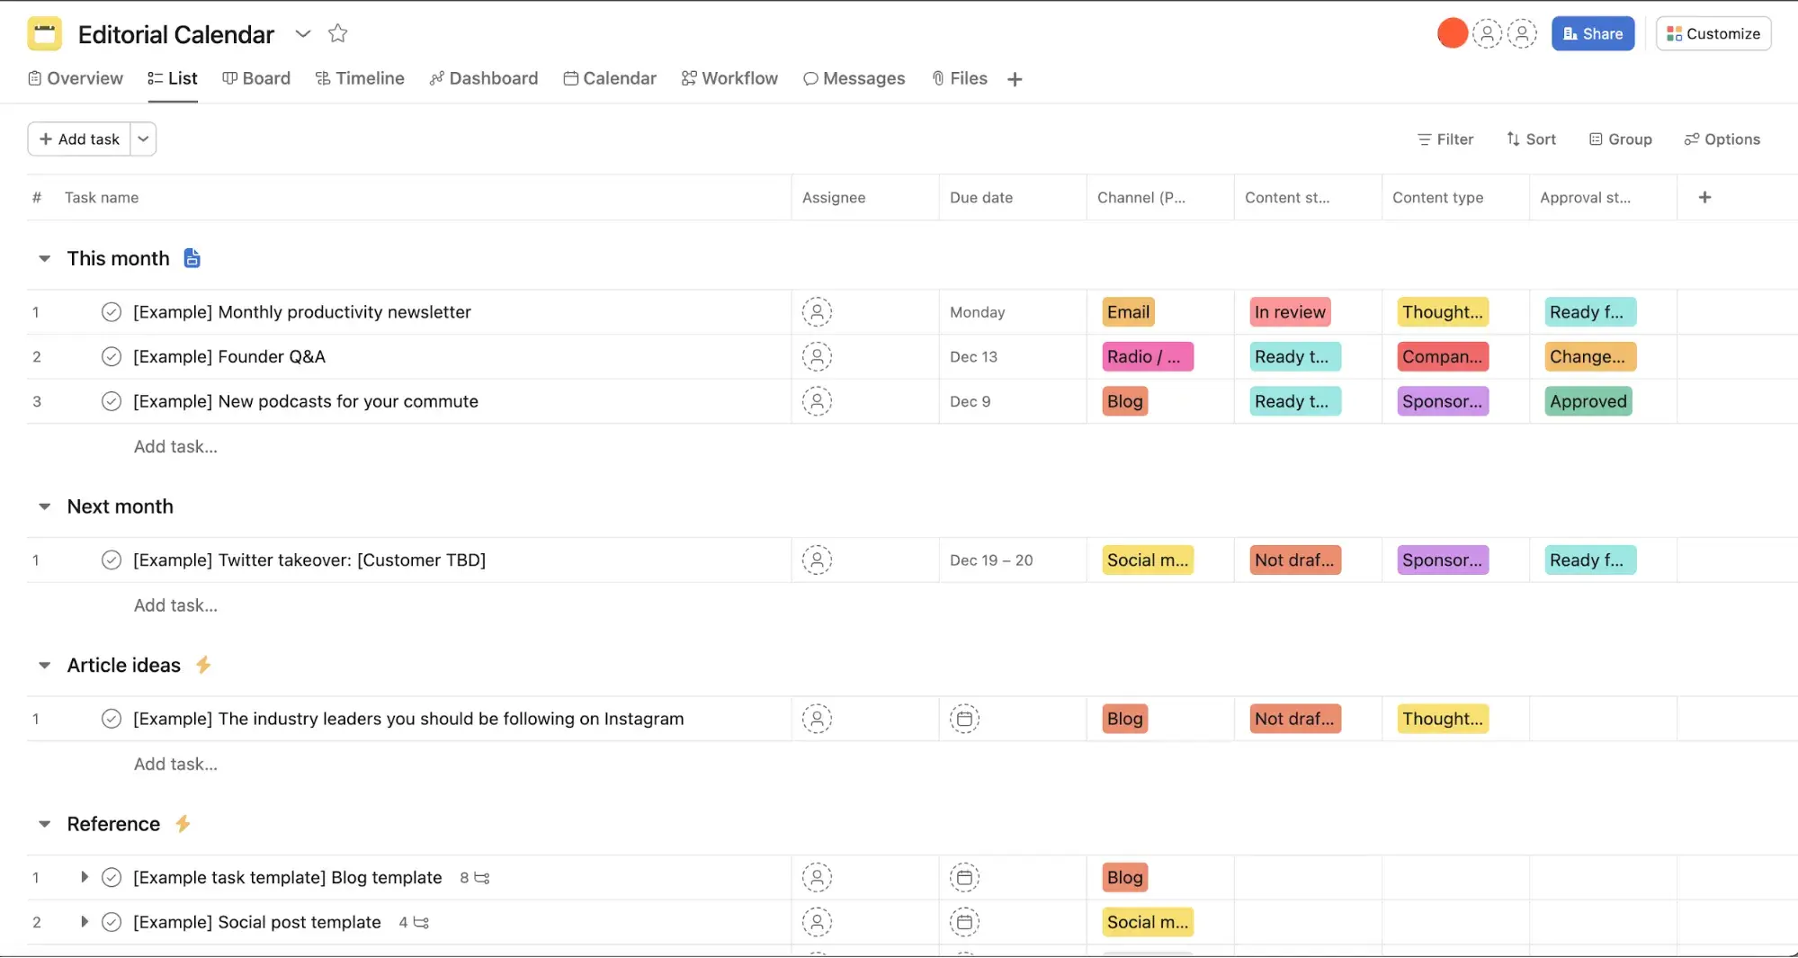Click Add task field under Article ideas
This screenshot has height=958, width=1798.
pos(175,764)
